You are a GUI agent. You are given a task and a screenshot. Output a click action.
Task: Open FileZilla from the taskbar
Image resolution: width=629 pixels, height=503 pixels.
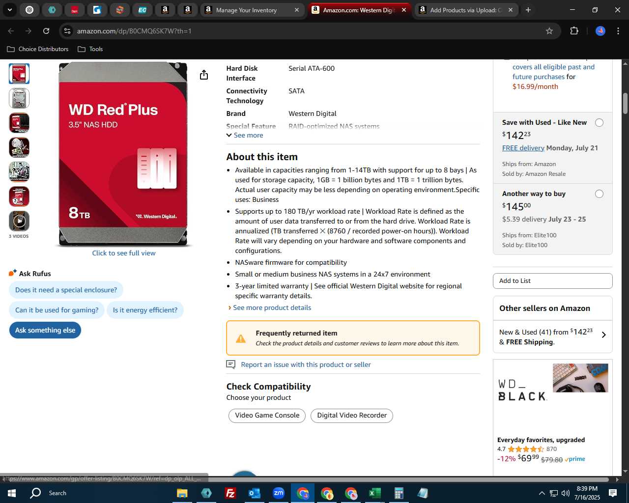[x=230, y=493]
